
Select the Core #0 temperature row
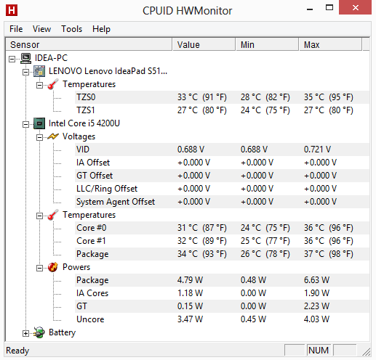pos(222,228)
